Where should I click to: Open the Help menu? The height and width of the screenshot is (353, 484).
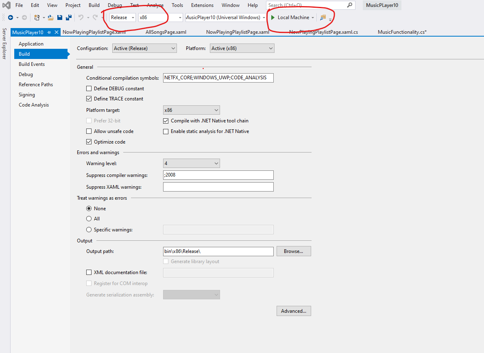pos(253,5)
